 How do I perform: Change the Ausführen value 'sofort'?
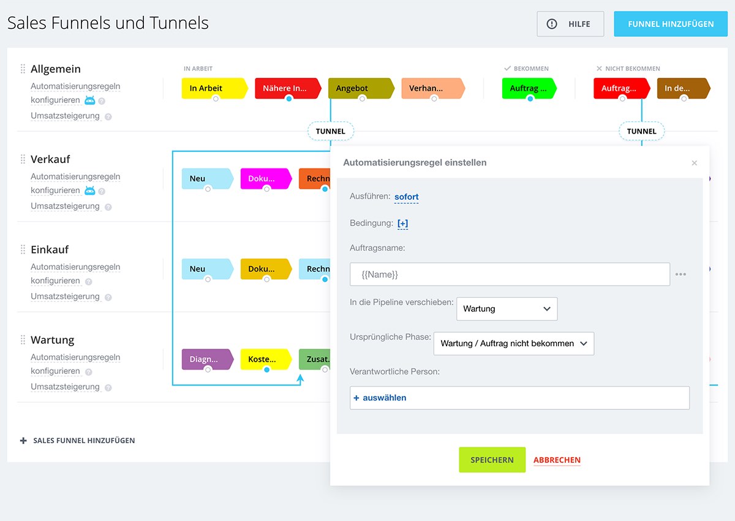(407, 197)
